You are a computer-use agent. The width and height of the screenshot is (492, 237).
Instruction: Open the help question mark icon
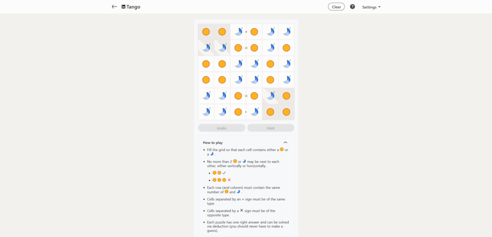(x=352, y=7)
